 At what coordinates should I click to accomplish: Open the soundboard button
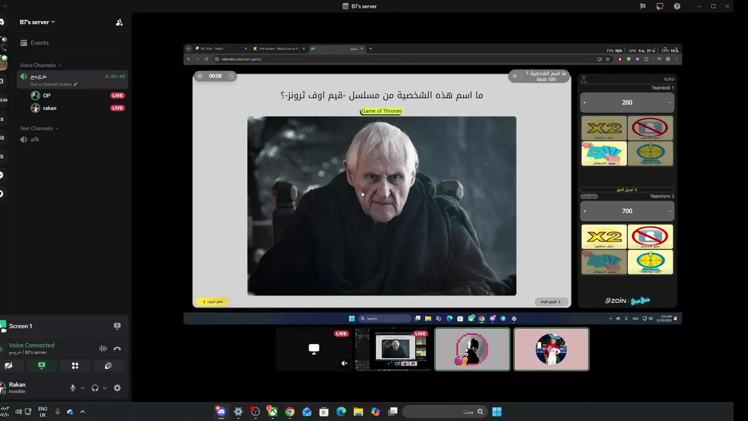[108, 365]
